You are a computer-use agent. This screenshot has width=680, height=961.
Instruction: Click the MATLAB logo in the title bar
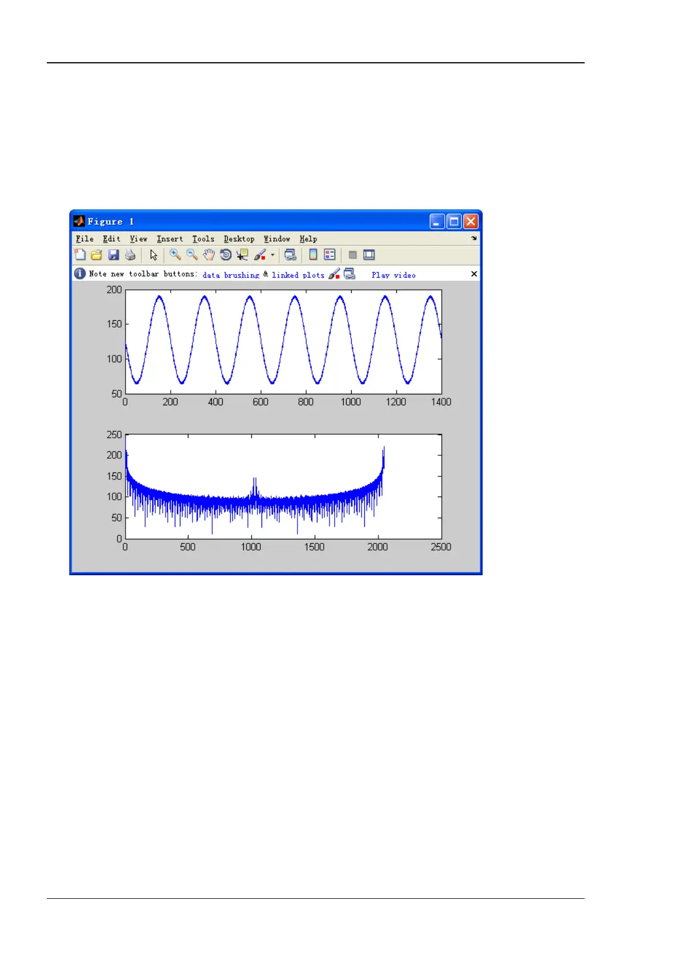click(79, 221)
